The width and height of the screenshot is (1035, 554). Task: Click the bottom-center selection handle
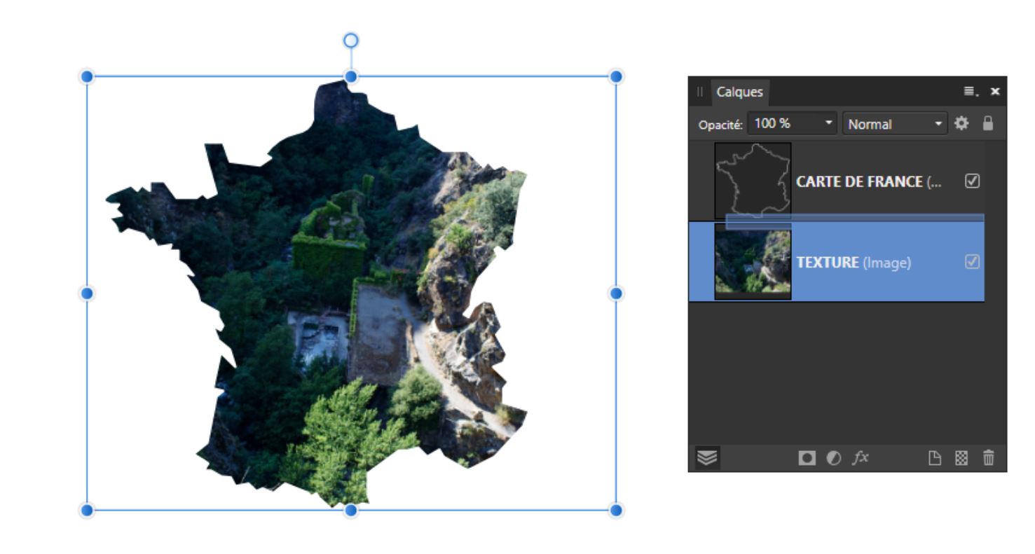pyautogui.click(x=351, y=511)
